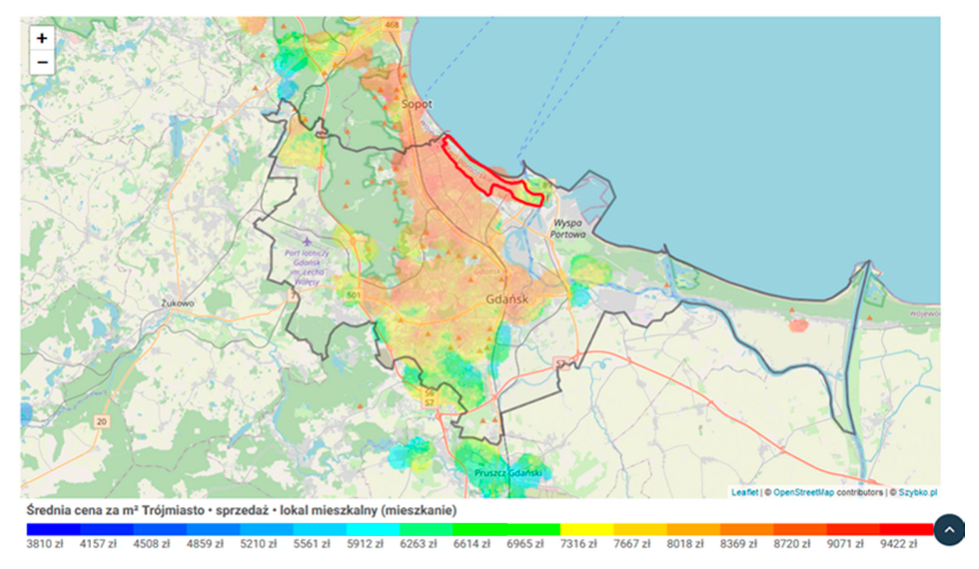979x569 pixels.
Task: Click the Żukowo town label
Action: [178, 303]
